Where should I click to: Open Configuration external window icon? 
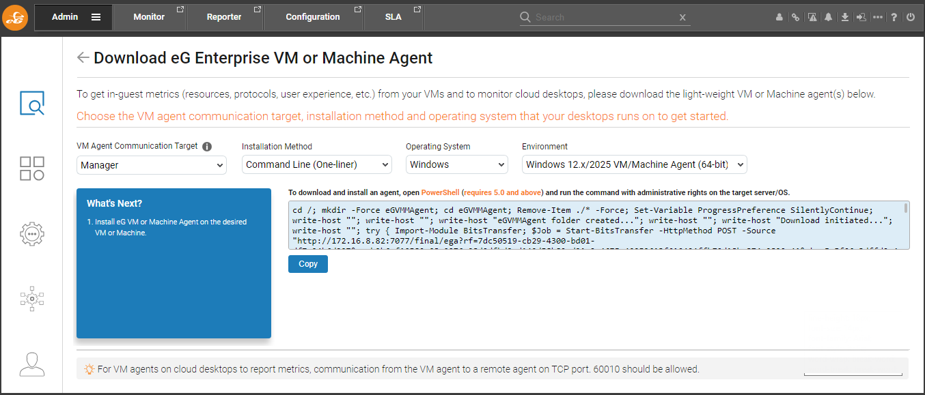point(358,10)
